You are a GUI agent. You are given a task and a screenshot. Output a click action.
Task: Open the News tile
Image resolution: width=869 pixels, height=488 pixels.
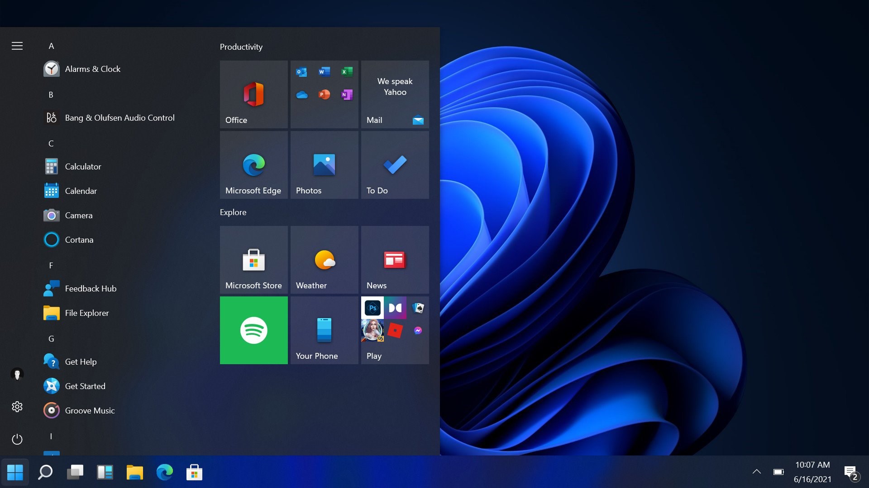coord(395,260)
